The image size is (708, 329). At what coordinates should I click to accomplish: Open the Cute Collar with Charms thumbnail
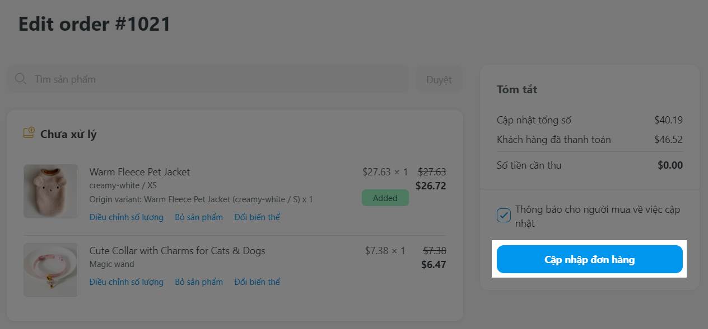pyautogui.click(x=51, y=269)
